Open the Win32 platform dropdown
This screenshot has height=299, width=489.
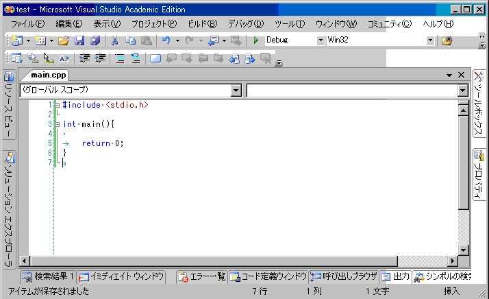point(431,40)
